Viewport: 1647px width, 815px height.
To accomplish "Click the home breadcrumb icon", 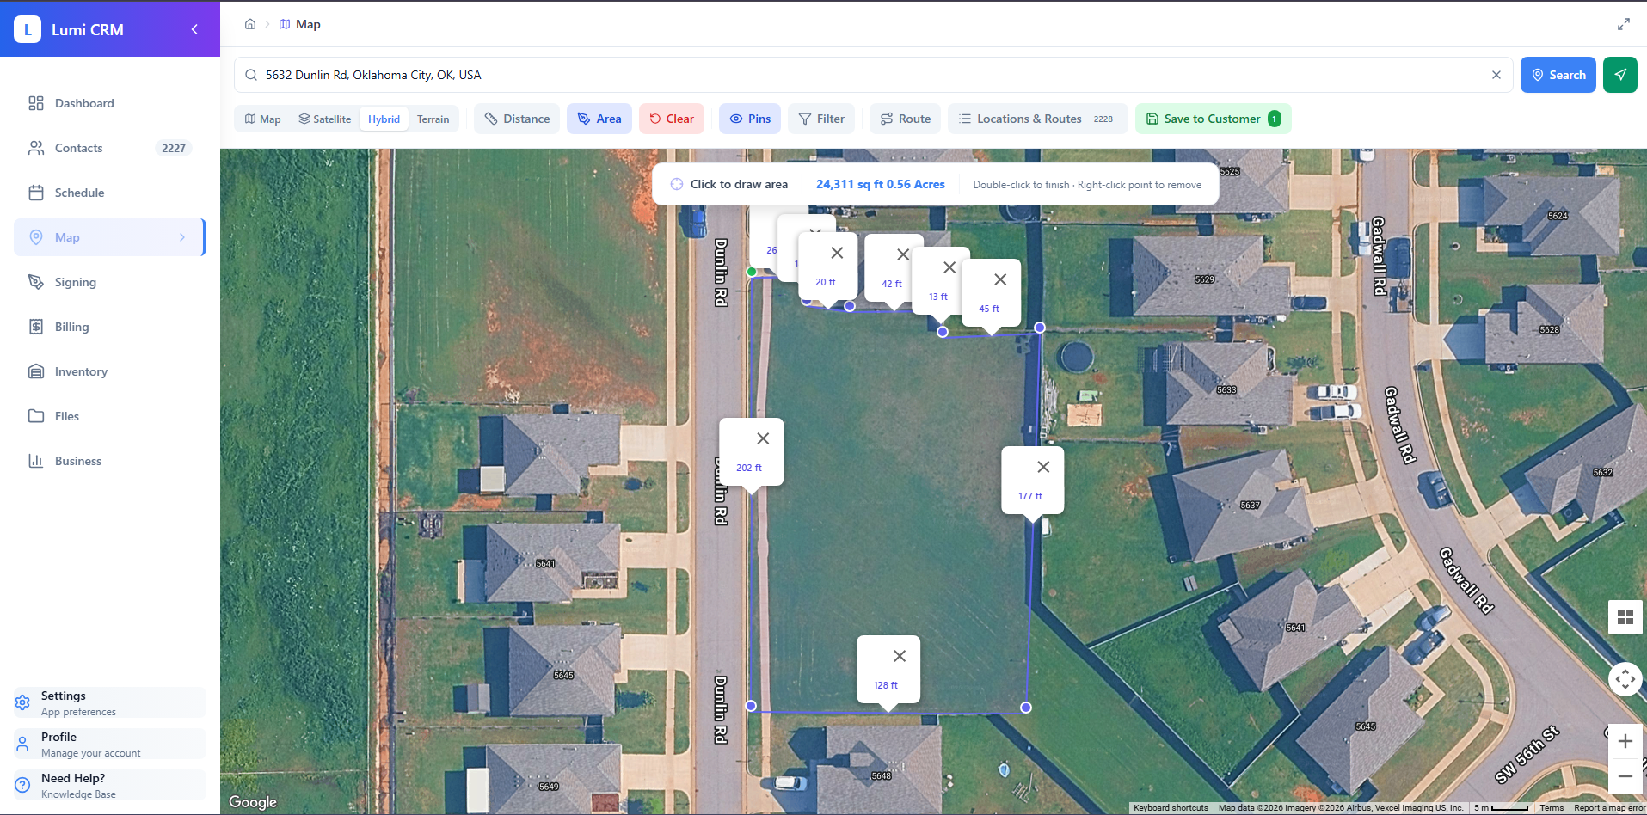I will point(249,24).
